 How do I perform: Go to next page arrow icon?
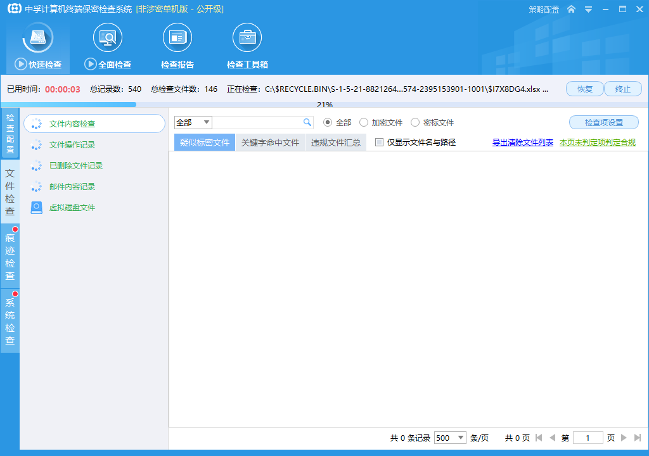(x=624, y=438)
